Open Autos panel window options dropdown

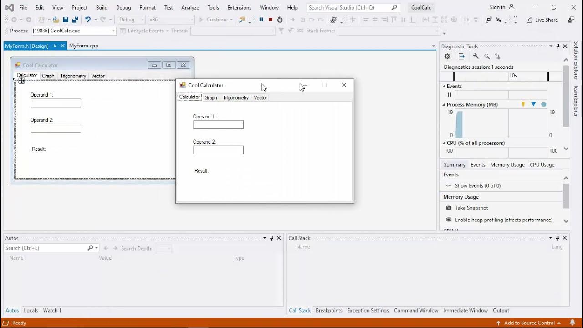[264, 238]
